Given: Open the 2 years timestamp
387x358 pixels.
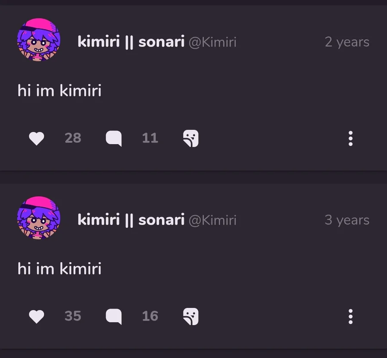Looking at the screenshot, I should (x=347, y=42).
